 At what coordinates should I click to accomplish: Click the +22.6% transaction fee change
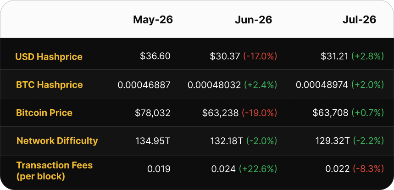(x=258, y=169)
